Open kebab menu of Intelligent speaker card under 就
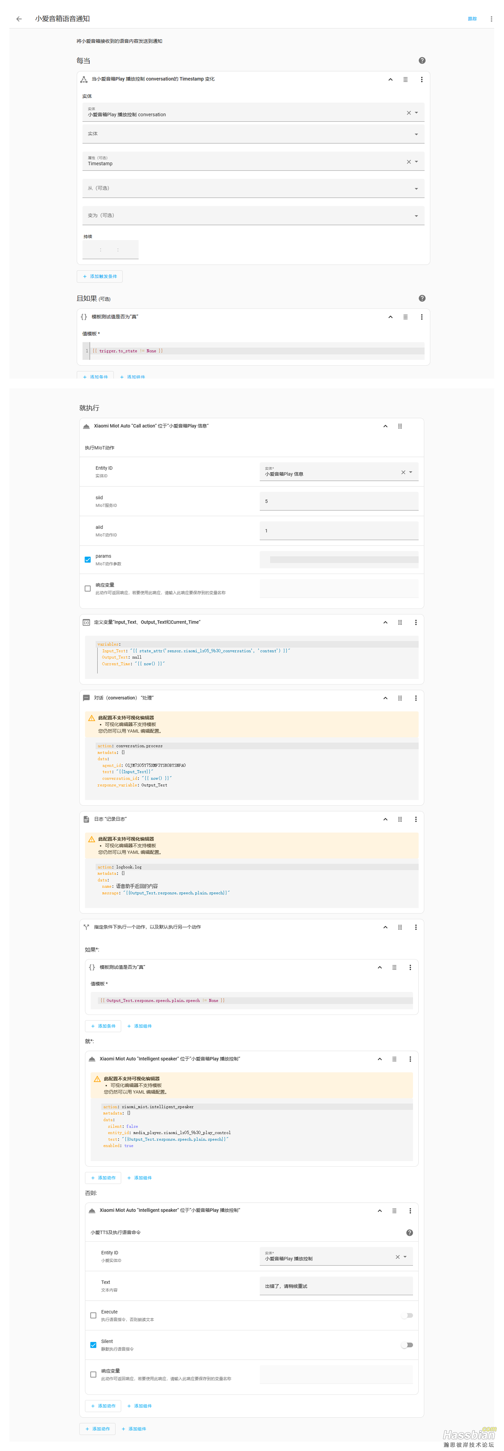 pos(410,1059)
